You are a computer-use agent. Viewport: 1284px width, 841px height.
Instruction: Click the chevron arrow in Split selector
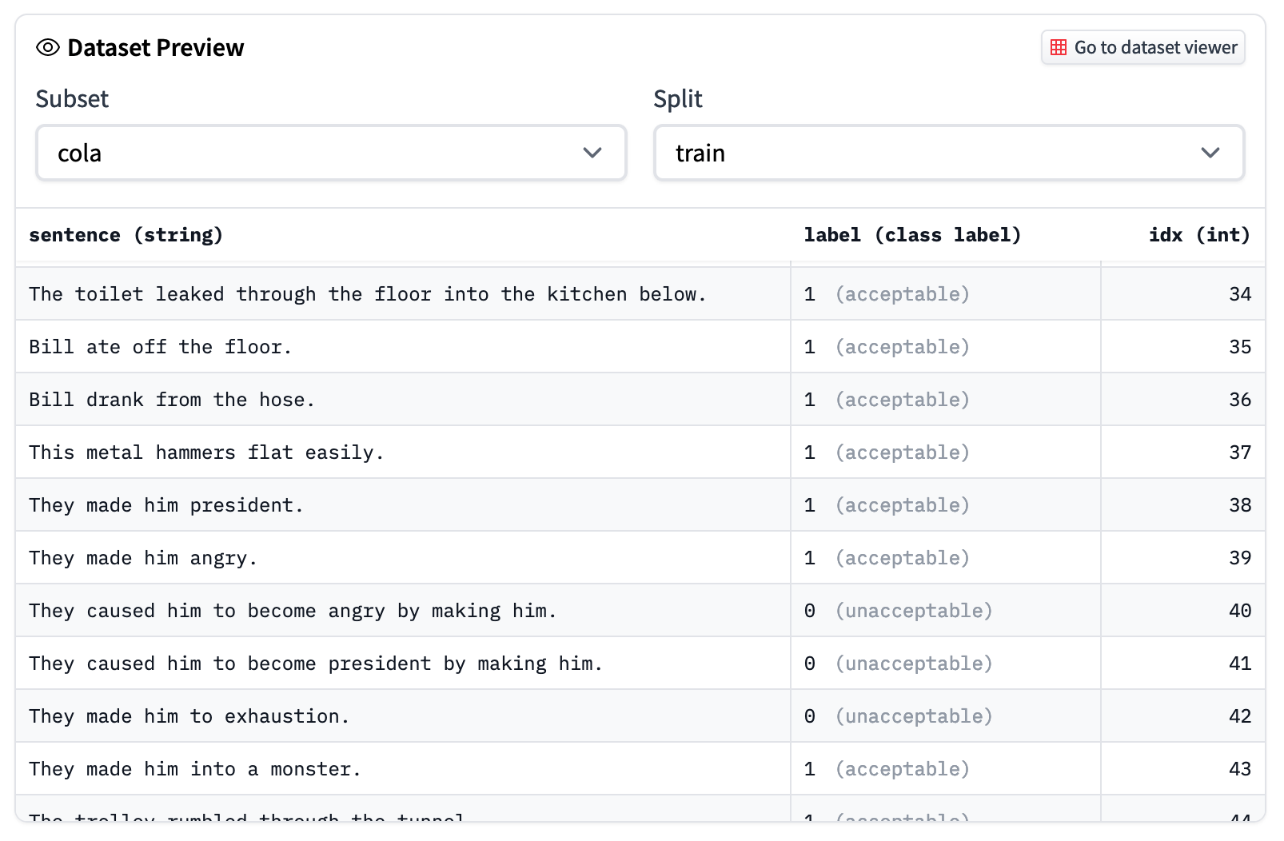pos(1210,153)
